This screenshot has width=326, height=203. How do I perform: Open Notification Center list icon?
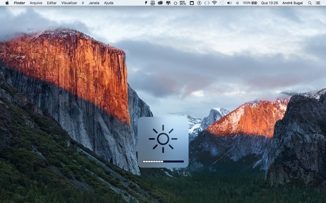click(x=318, y=3)
